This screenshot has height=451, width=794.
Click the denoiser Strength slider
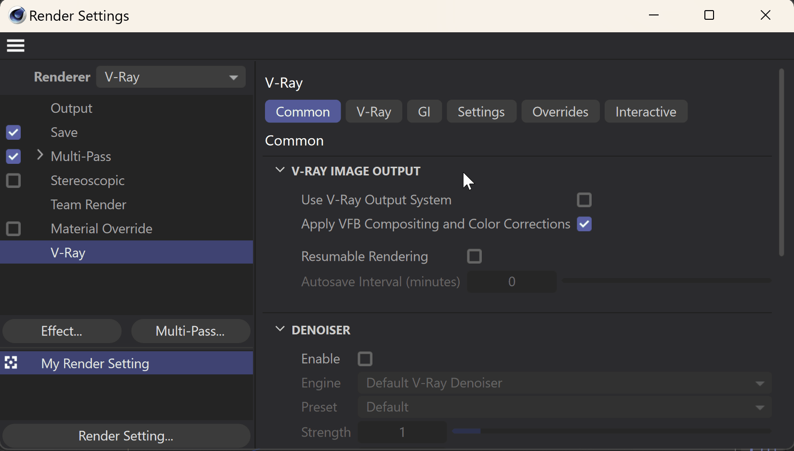click(611, 431)
